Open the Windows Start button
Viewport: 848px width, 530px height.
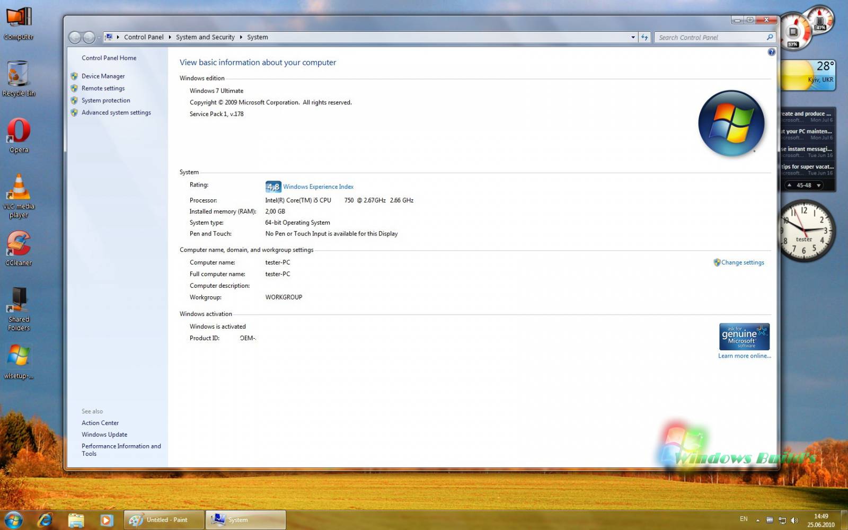tap(14, 520)
